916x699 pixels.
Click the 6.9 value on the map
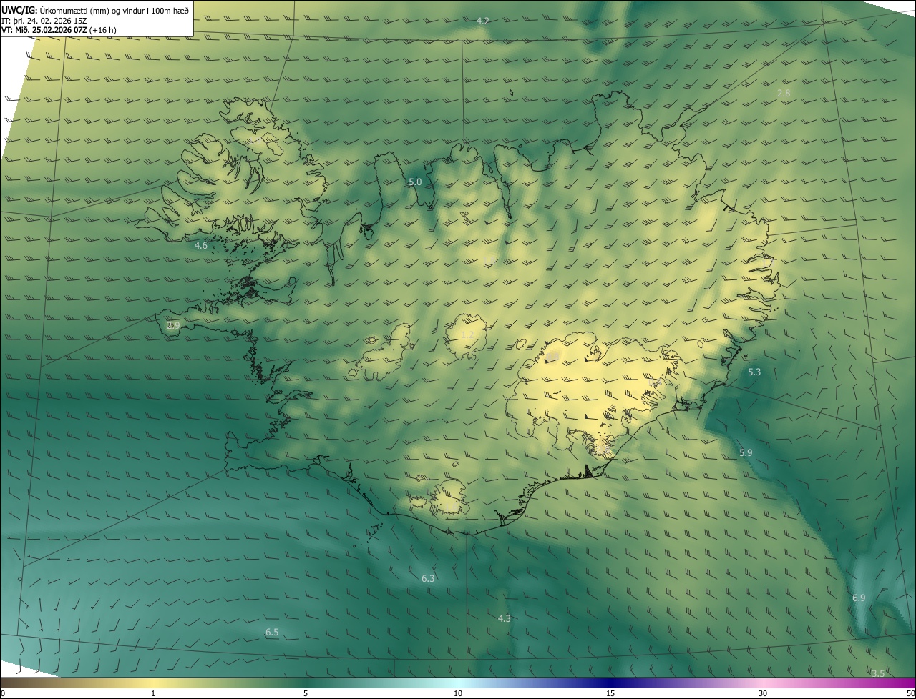click(x=859, y=598)
